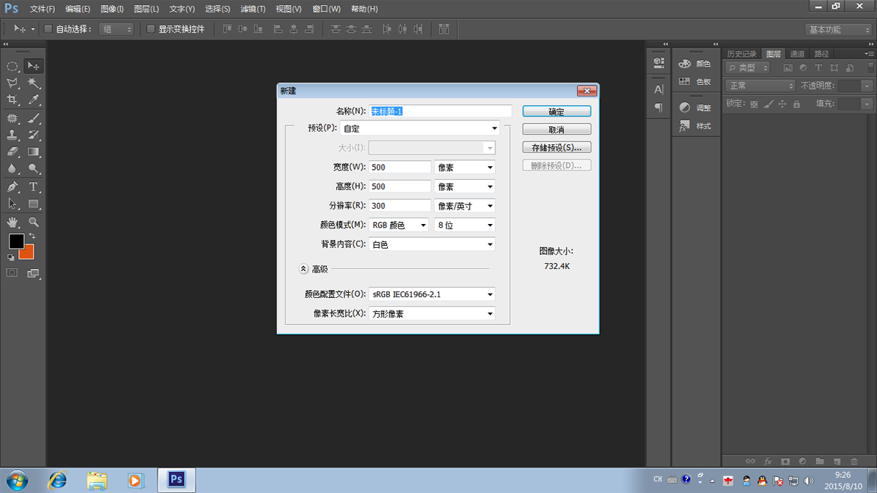This screenshot has width=877, height=493.
Task: Open resolution unit 像素/英寸 dropdown
Action: click(x=465, y=206)
